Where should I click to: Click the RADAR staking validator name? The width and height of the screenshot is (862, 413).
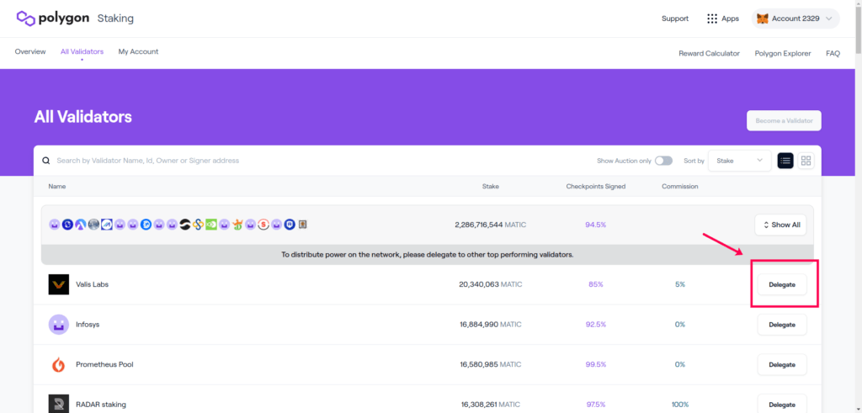pos(101,405)
